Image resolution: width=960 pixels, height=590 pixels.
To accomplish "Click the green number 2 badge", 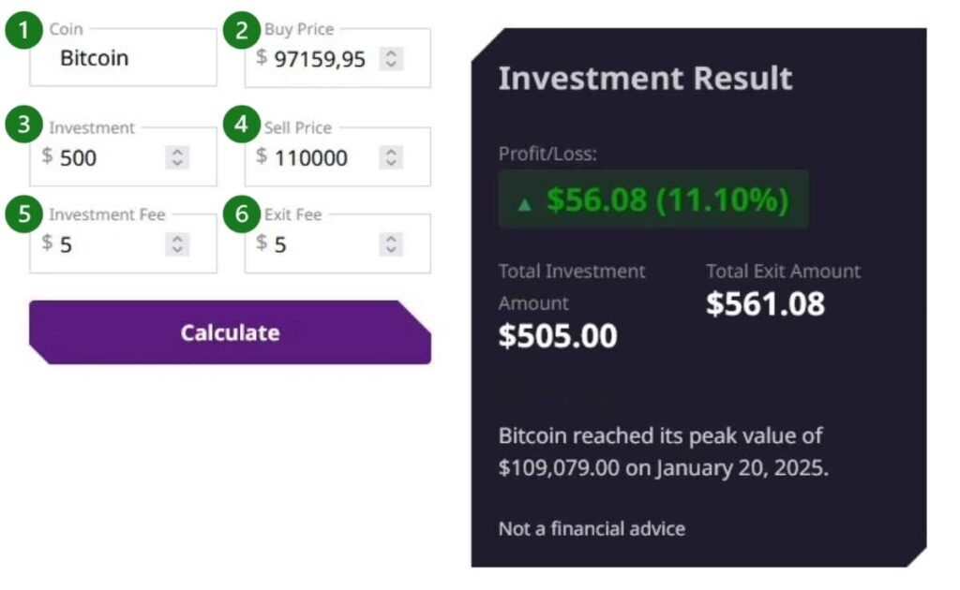I will 241,30.
